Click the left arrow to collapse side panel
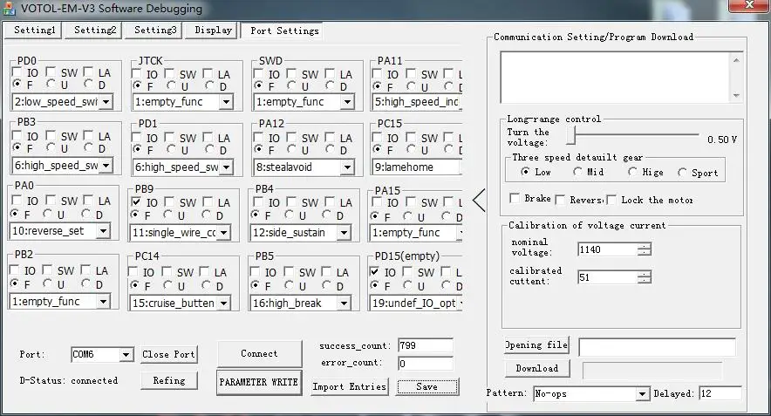 (x=478, y=200)
